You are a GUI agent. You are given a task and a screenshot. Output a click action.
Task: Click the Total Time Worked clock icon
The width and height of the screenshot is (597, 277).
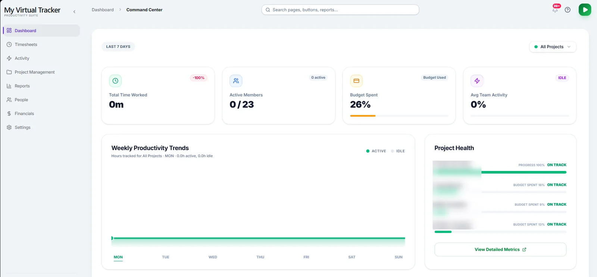click(x=115, y=81)
